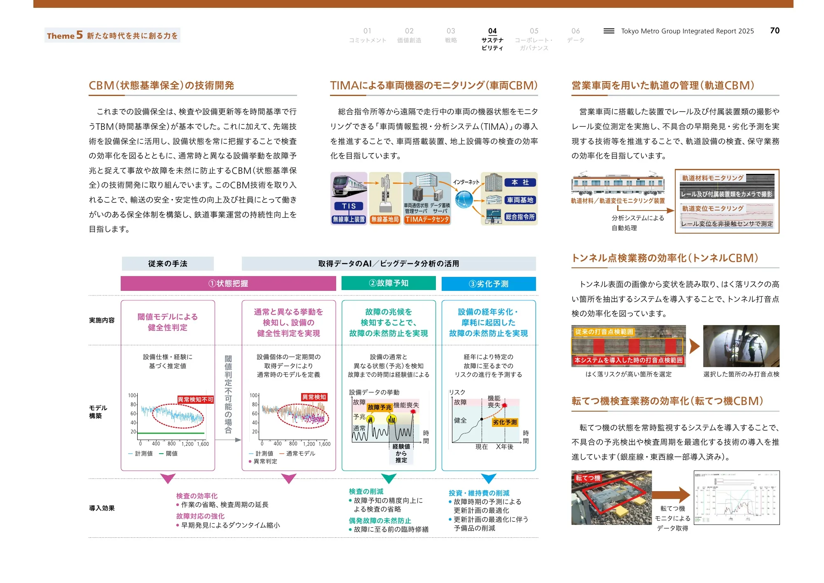The height and width of the screenshot is (583, 824).
Task: Click the 異常検知 red label on second chart
Action: 314,397
